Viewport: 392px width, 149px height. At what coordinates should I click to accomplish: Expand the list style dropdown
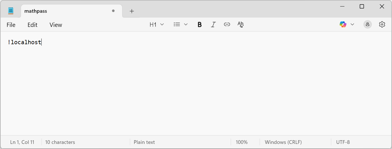tap(180, 25)
